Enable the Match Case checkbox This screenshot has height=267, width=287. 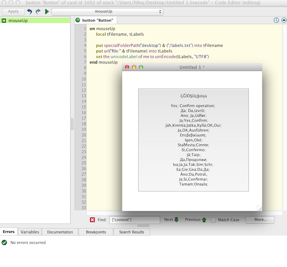coord(213,220)
